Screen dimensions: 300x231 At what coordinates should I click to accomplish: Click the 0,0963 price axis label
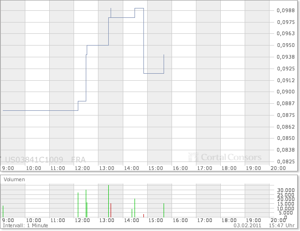click(285, 33)
